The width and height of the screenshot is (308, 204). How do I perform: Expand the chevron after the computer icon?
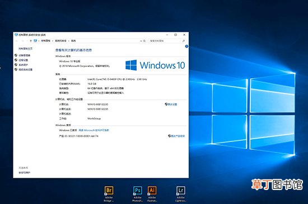point(39,41)
